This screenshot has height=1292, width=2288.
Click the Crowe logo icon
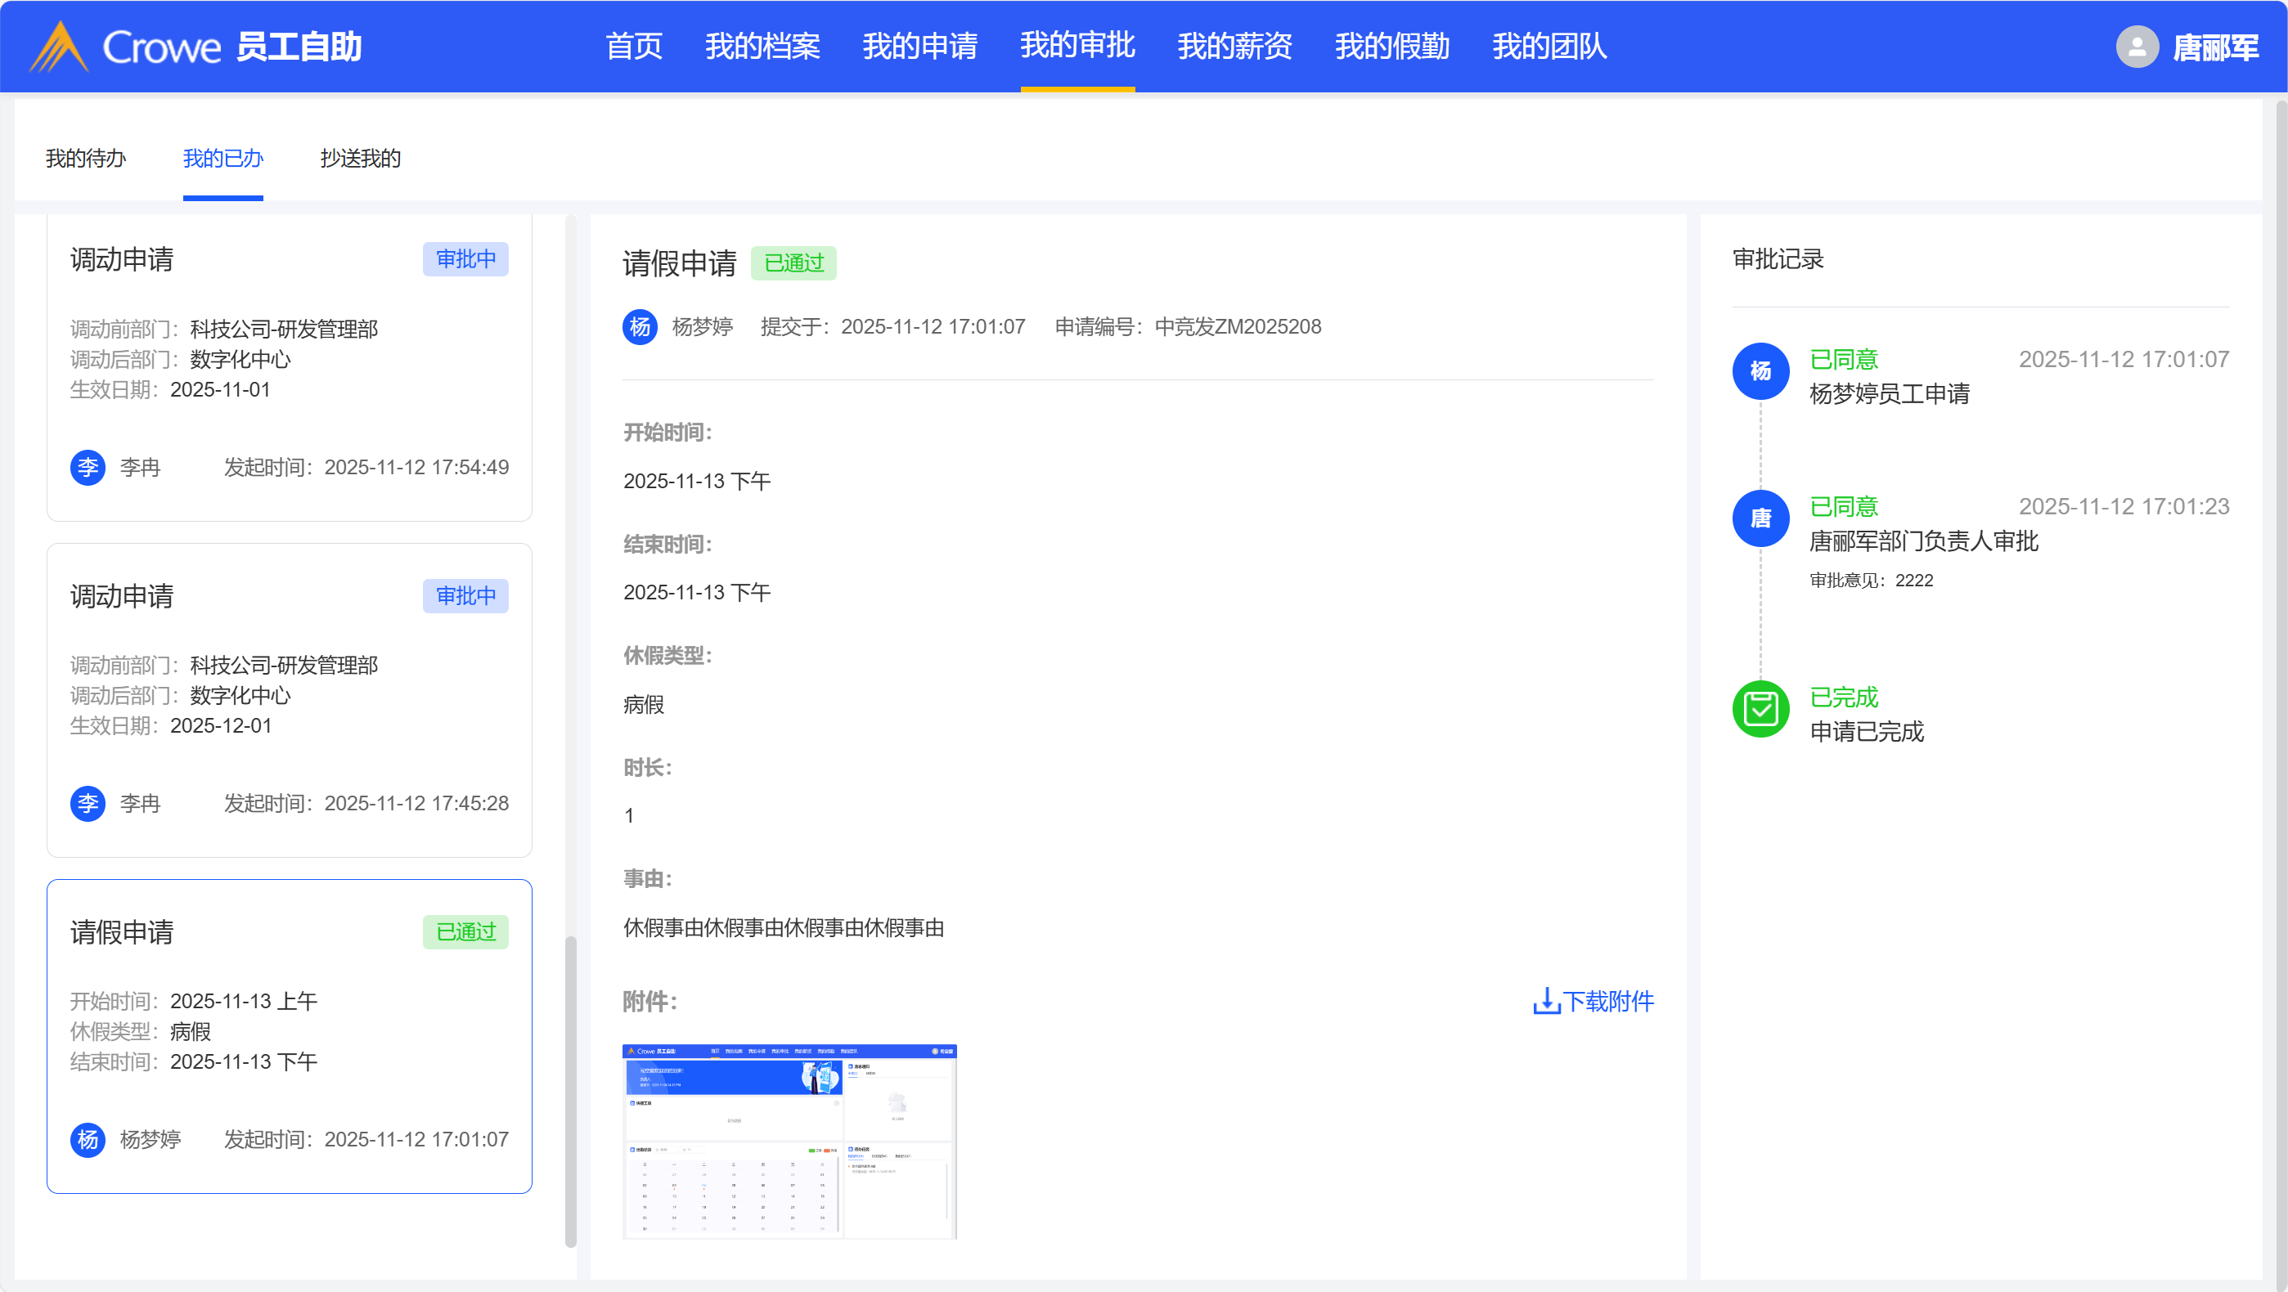(59, 46)
